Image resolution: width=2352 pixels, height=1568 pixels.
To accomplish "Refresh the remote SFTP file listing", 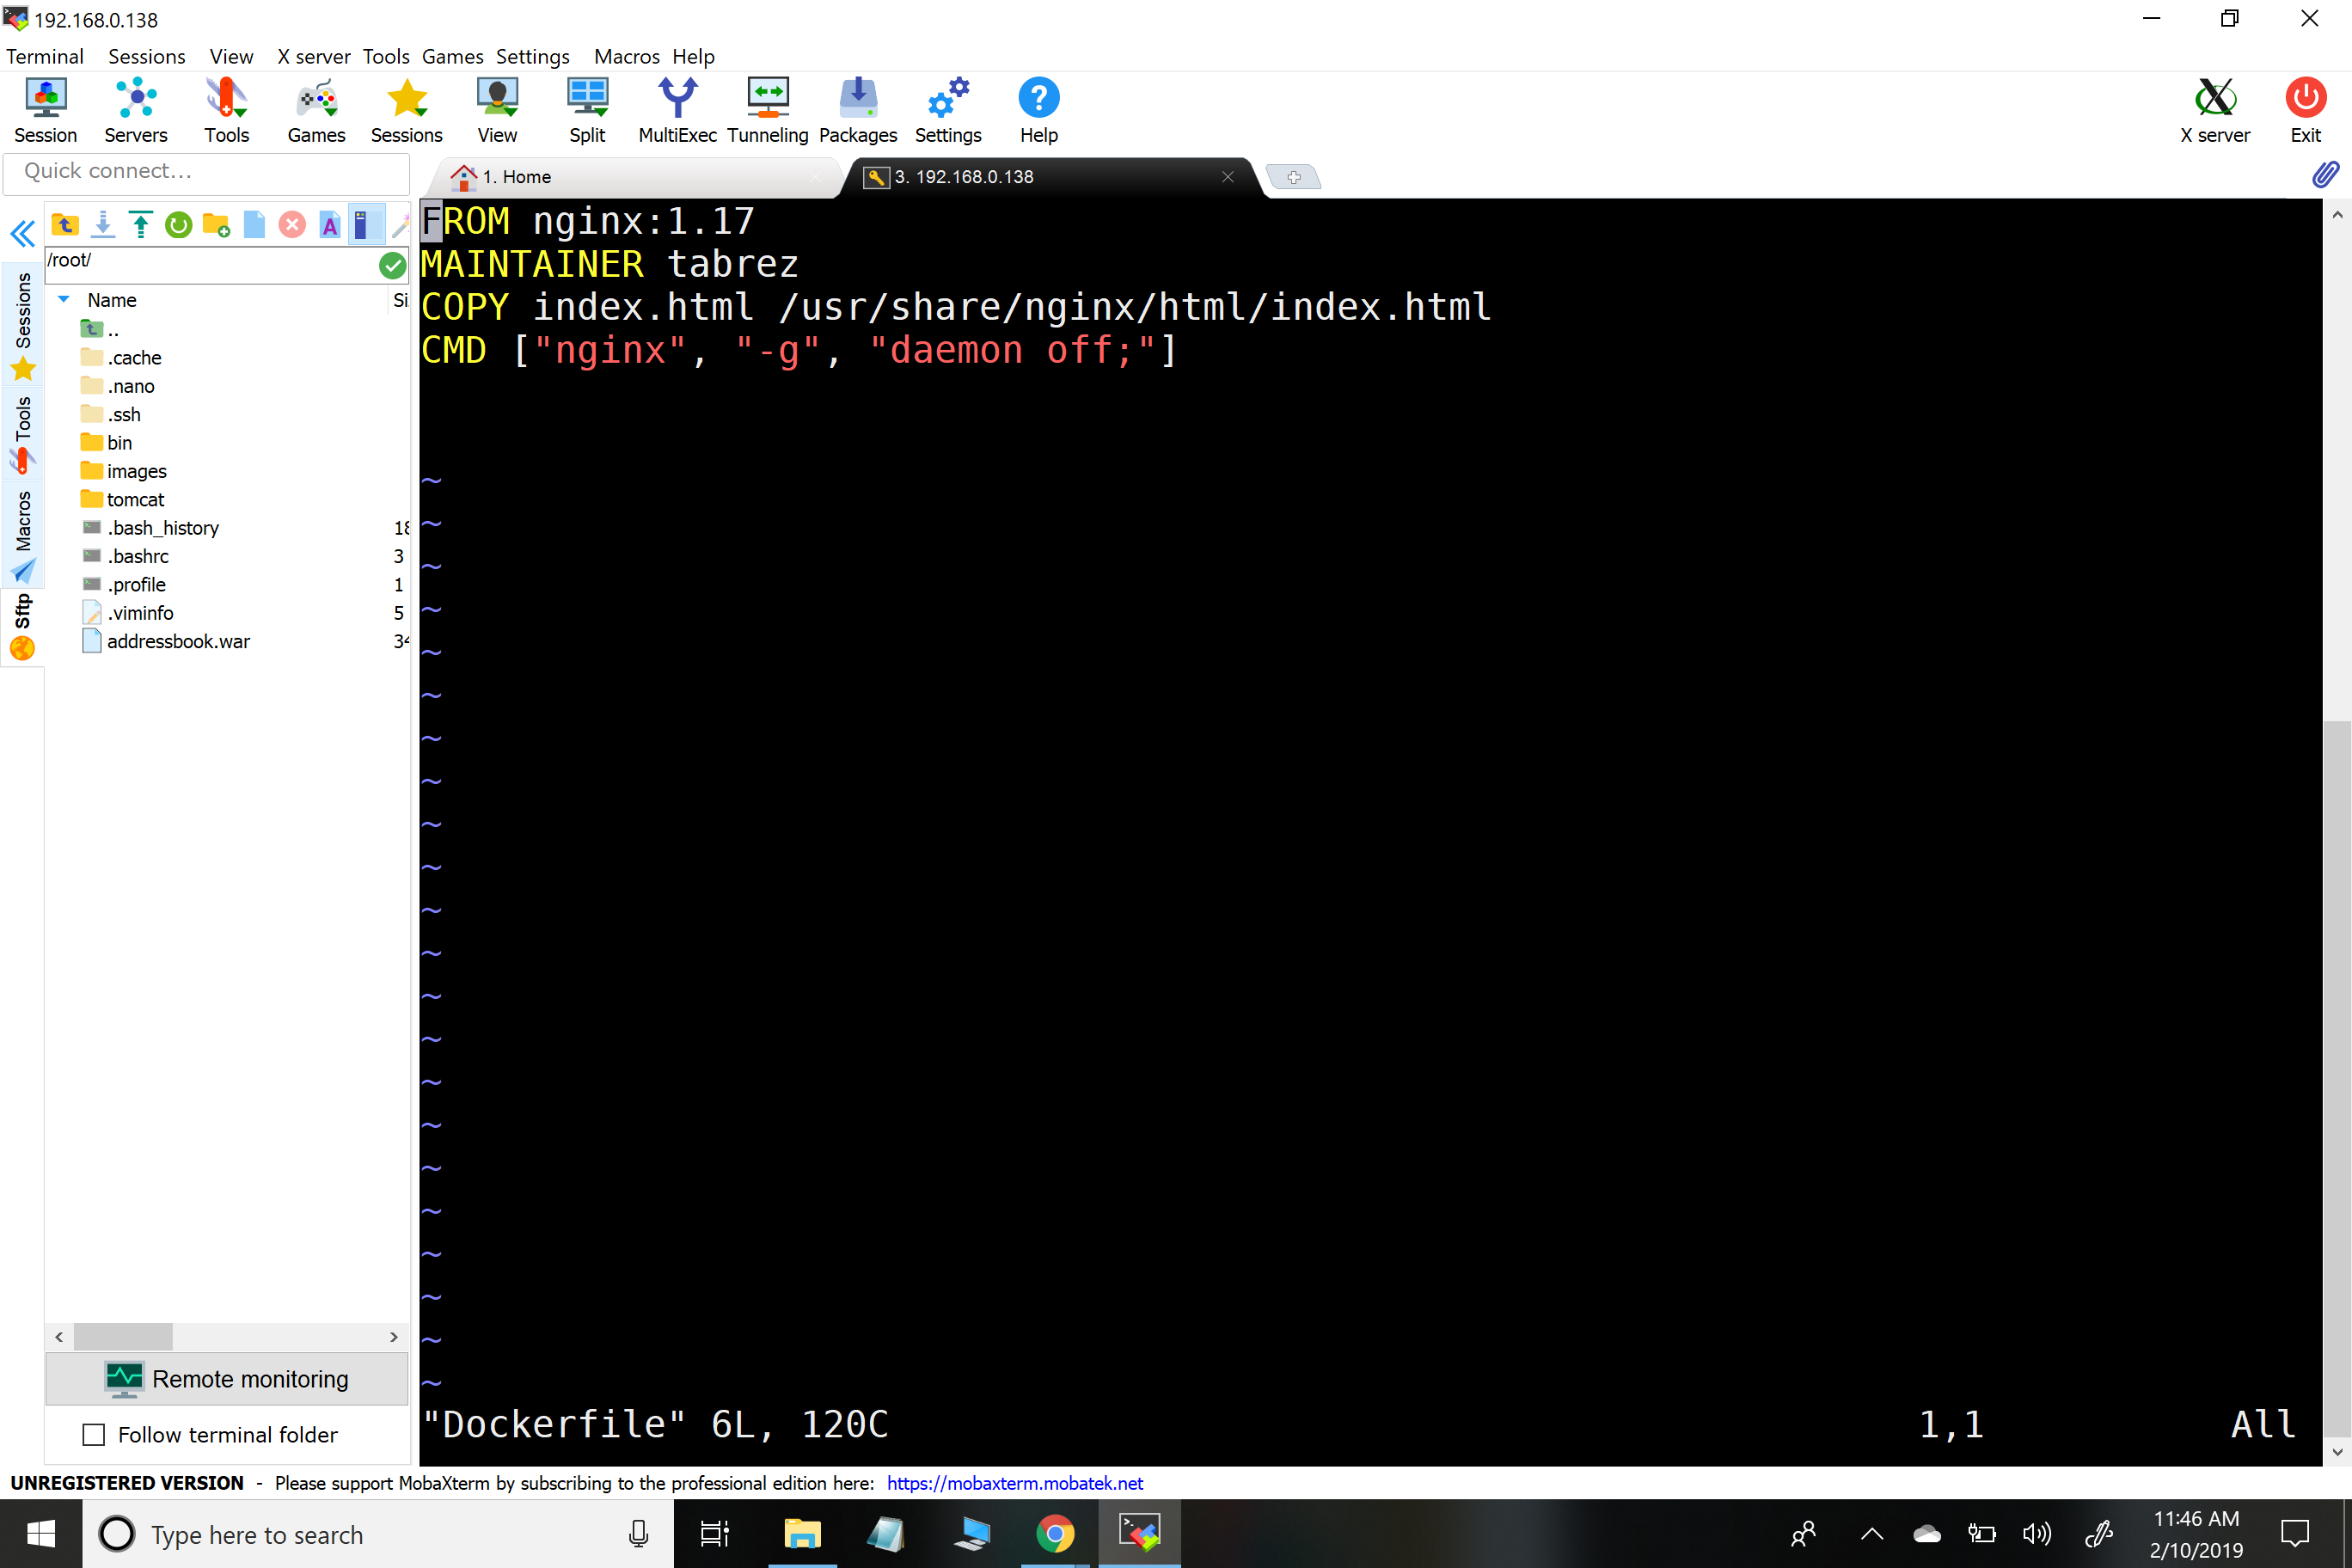I will [178, 224].
